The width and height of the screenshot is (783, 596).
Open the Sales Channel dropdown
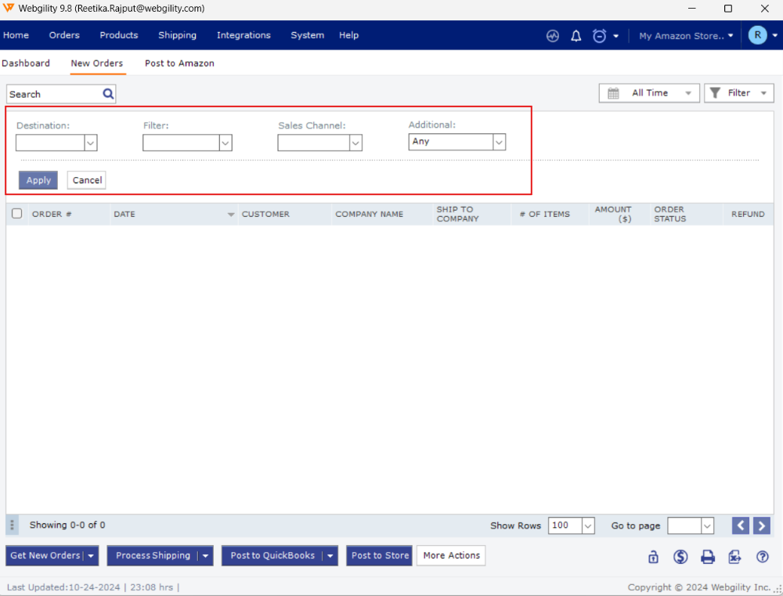point(319,143)
